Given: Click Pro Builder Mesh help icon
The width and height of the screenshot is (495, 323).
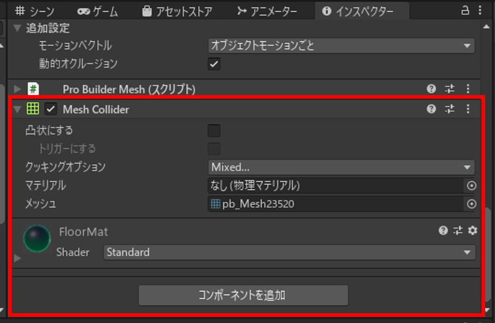Looking at the screenshot, I should tap(431, 89).
